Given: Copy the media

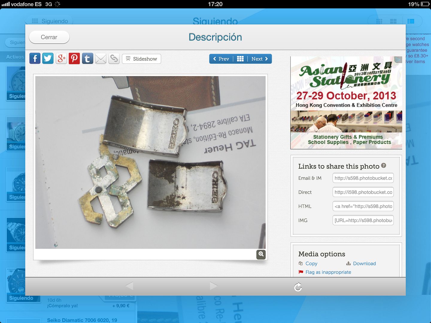Looking at the screenshot, I should click(308, 263).
